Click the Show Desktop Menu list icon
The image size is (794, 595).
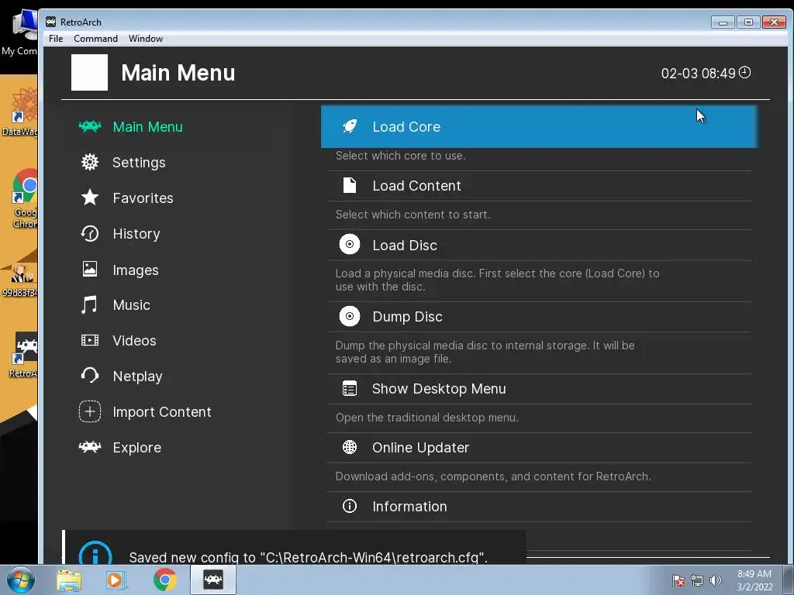click(350, 389)
